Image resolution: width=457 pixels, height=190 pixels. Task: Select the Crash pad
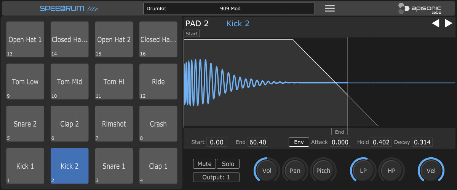tap(158, 124)
